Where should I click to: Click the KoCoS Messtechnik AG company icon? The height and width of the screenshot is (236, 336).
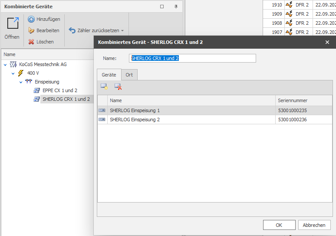click(13, 64)
